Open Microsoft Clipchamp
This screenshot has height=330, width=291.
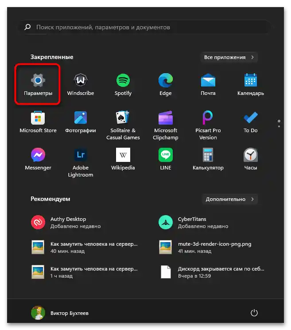tap(166, 125)
